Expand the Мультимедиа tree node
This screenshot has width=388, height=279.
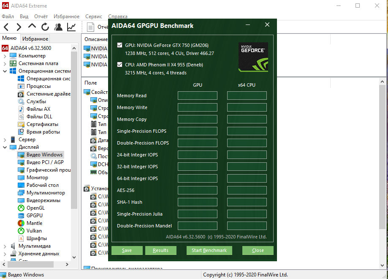click(x=5, y=246)
